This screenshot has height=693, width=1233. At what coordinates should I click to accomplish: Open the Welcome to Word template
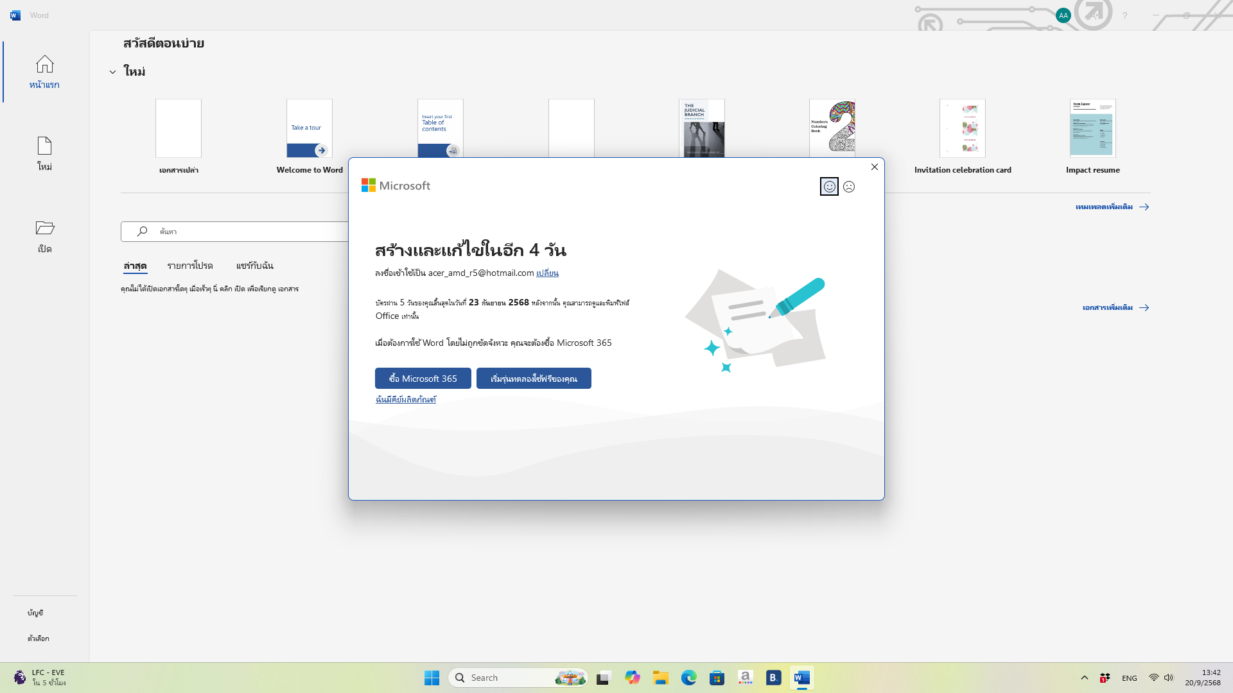310,128
